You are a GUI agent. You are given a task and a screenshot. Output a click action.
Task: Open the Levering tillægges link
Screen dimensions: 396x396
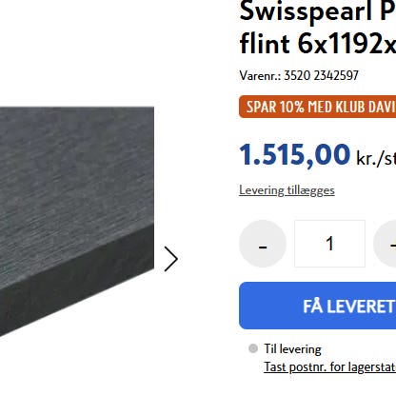(287, 190)
